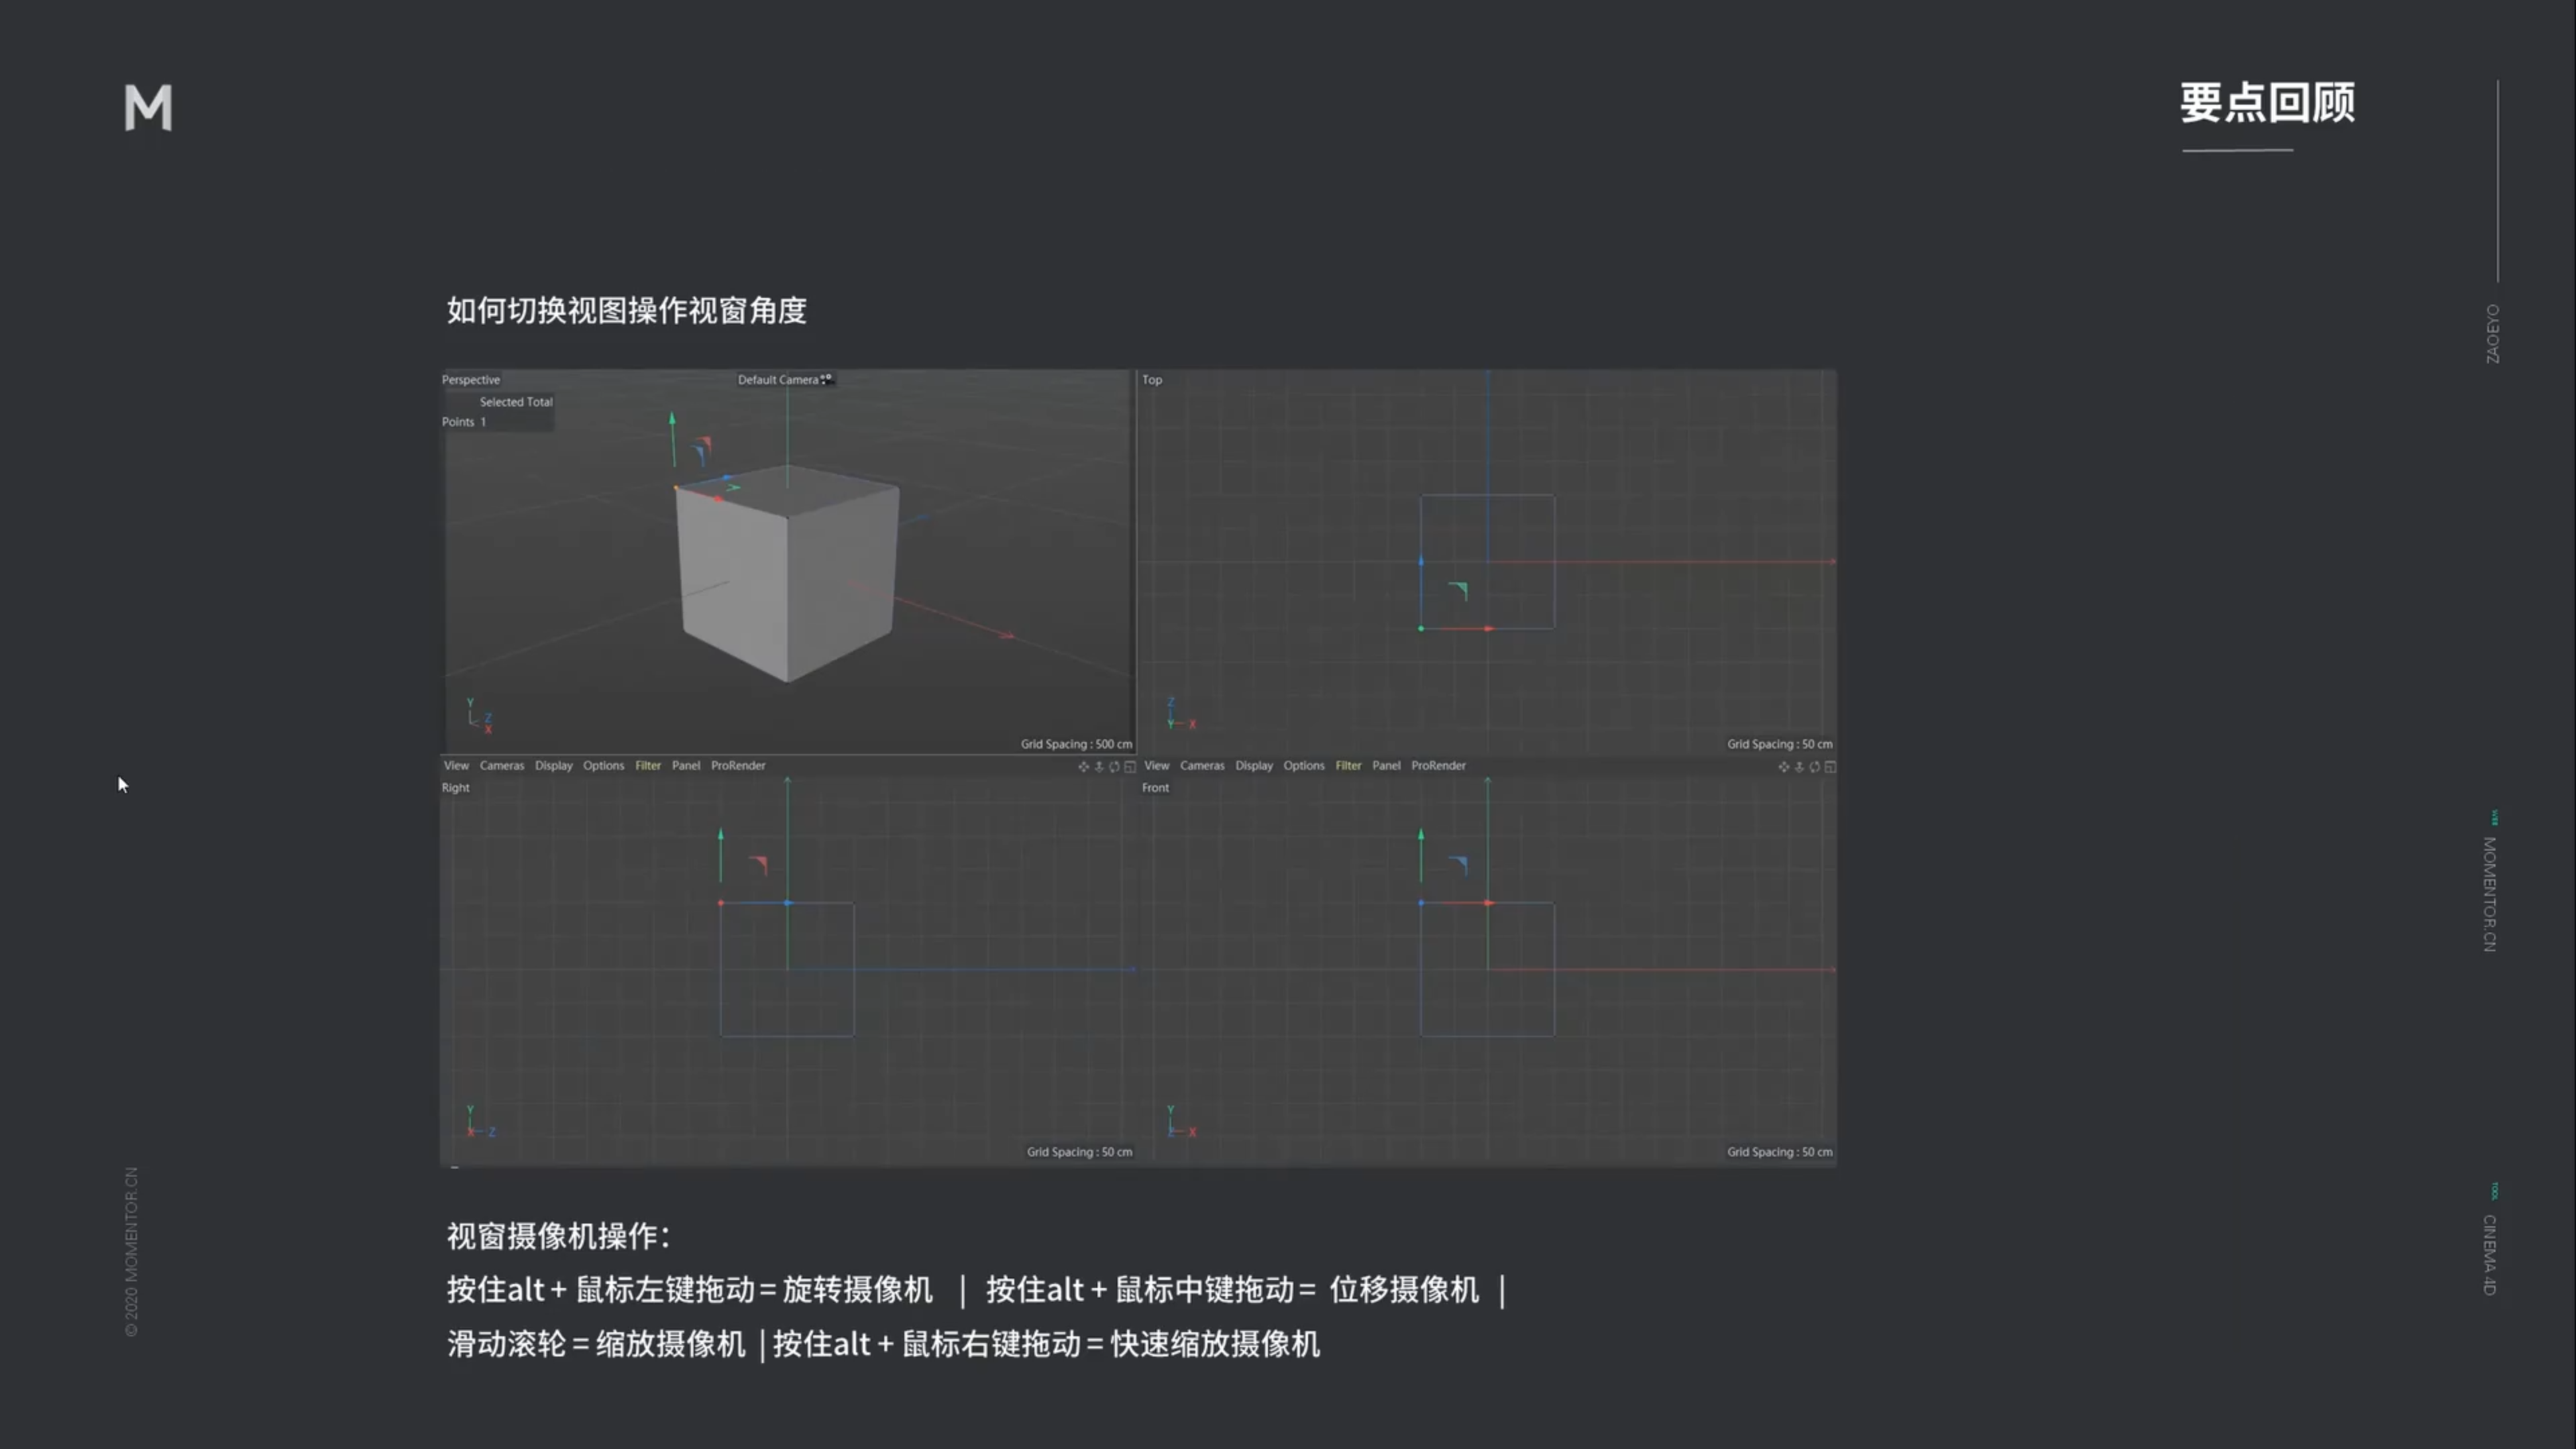The image size is (2576, 1449).
Task: Click the Default Camera link icon
Action: coord(826,379)
